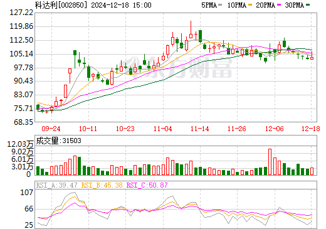The image size is (326, 229).
Task: Click the 成交量:31503 volume label
Action: coord(58,141)
